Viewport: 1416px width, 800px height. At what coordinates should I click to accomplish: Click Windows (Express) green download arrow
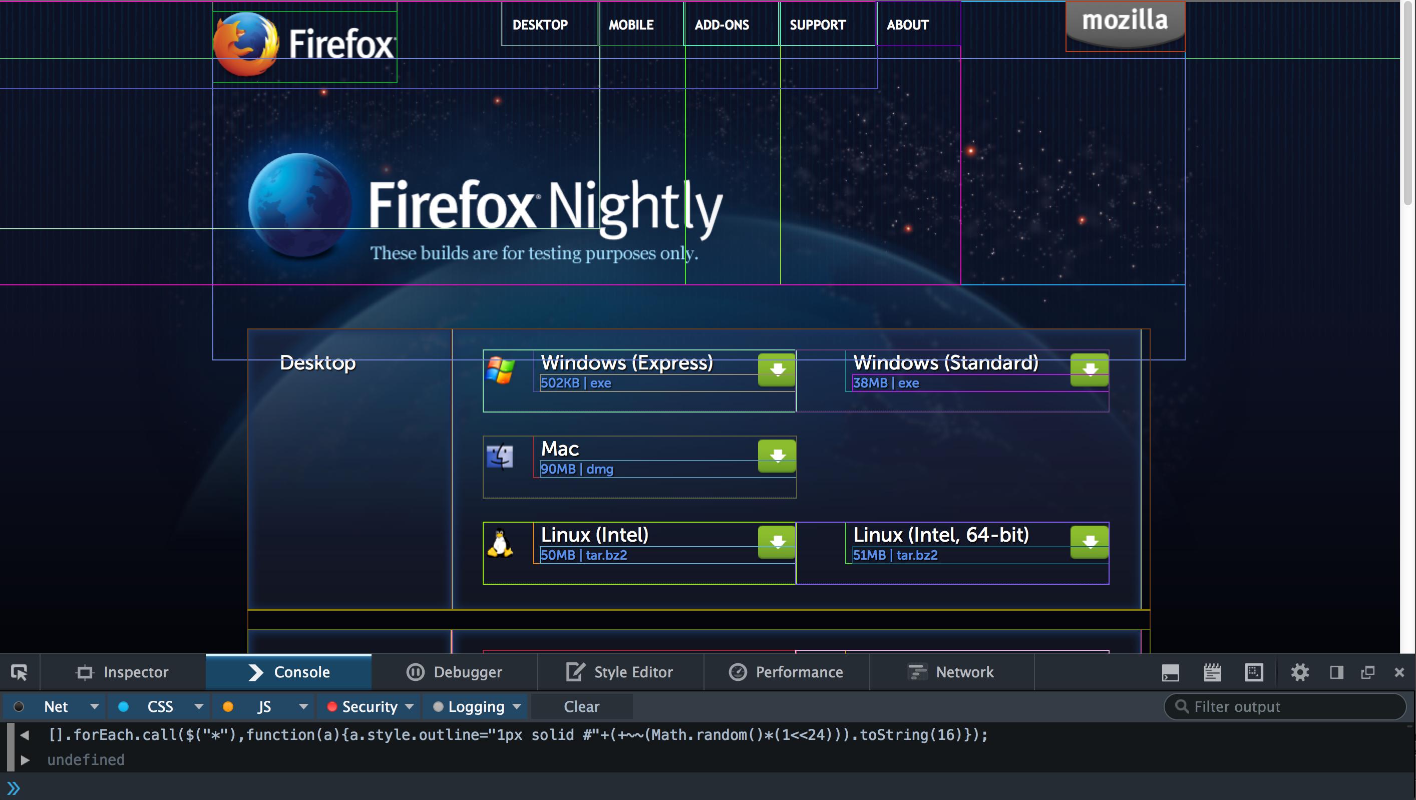click(x=777, y=370)
